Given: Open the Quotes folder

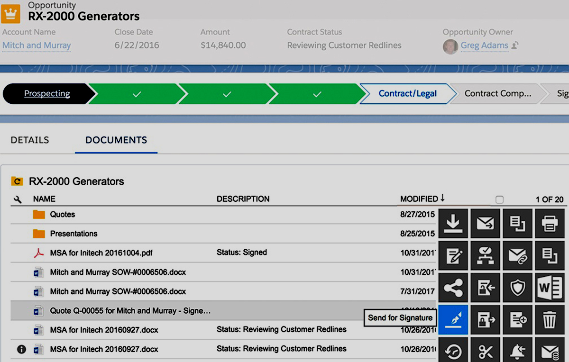Looking at the screenshot, I should (x=63, y=214).
